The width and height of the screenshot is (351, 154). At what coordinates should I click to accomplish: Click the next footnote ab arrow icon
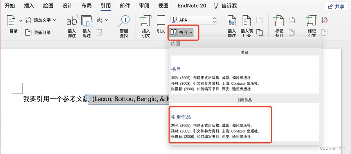pos(100,20)
